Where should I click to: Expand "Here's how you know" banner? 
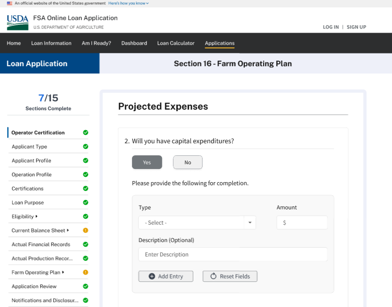tap(128, 3)
